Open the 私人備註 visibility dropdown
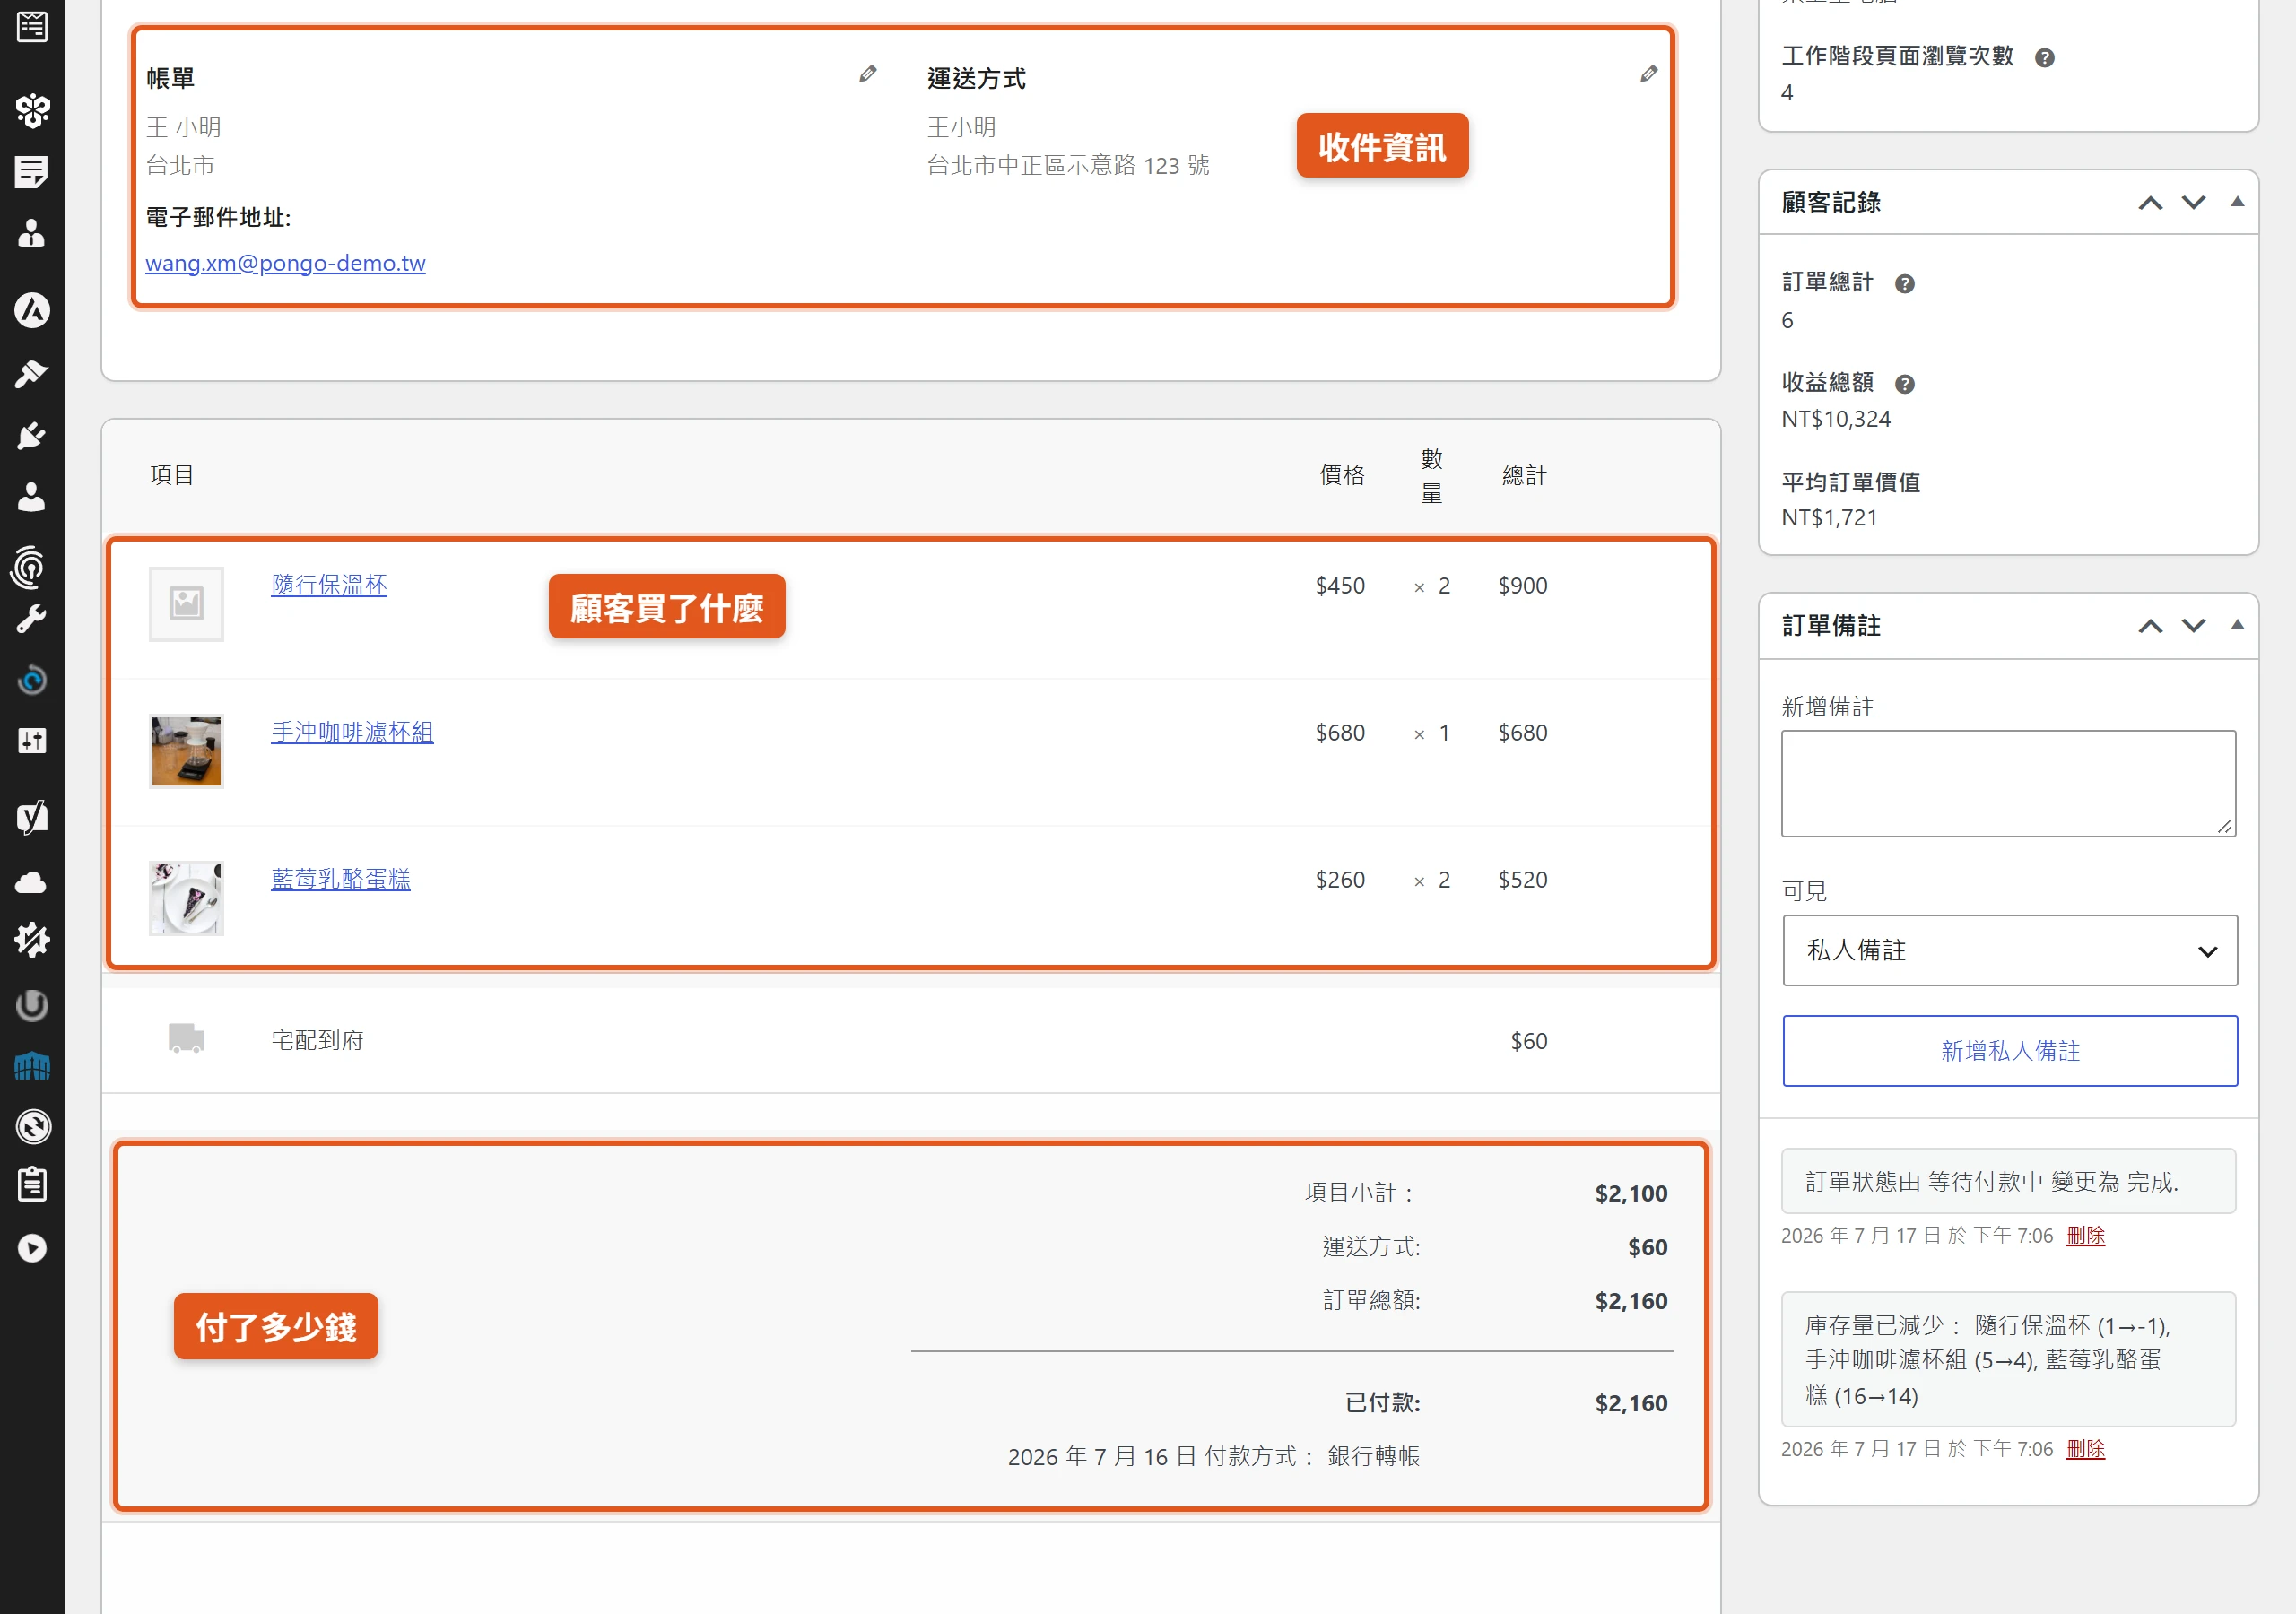Viewport: 2296px width, 1614px height. 2009,950
